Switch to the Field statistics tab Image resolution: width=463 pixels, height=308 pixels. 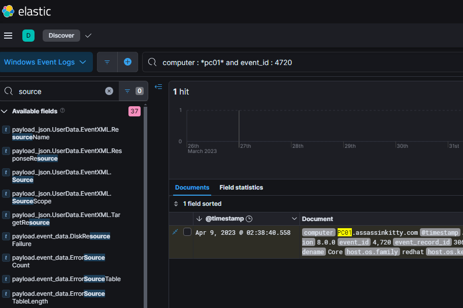(241, 188)
